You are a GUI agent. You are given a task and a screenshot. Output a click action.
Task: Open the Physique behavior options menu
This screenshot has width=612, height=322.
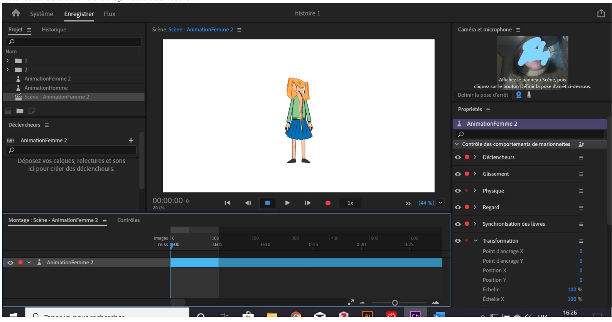point(581,191)
